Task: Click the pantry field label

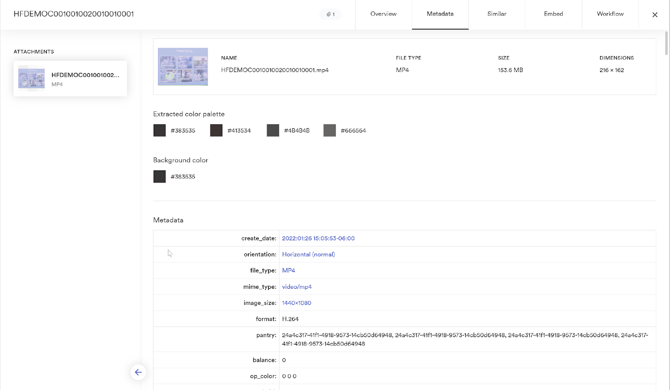Action: (266, 335)
